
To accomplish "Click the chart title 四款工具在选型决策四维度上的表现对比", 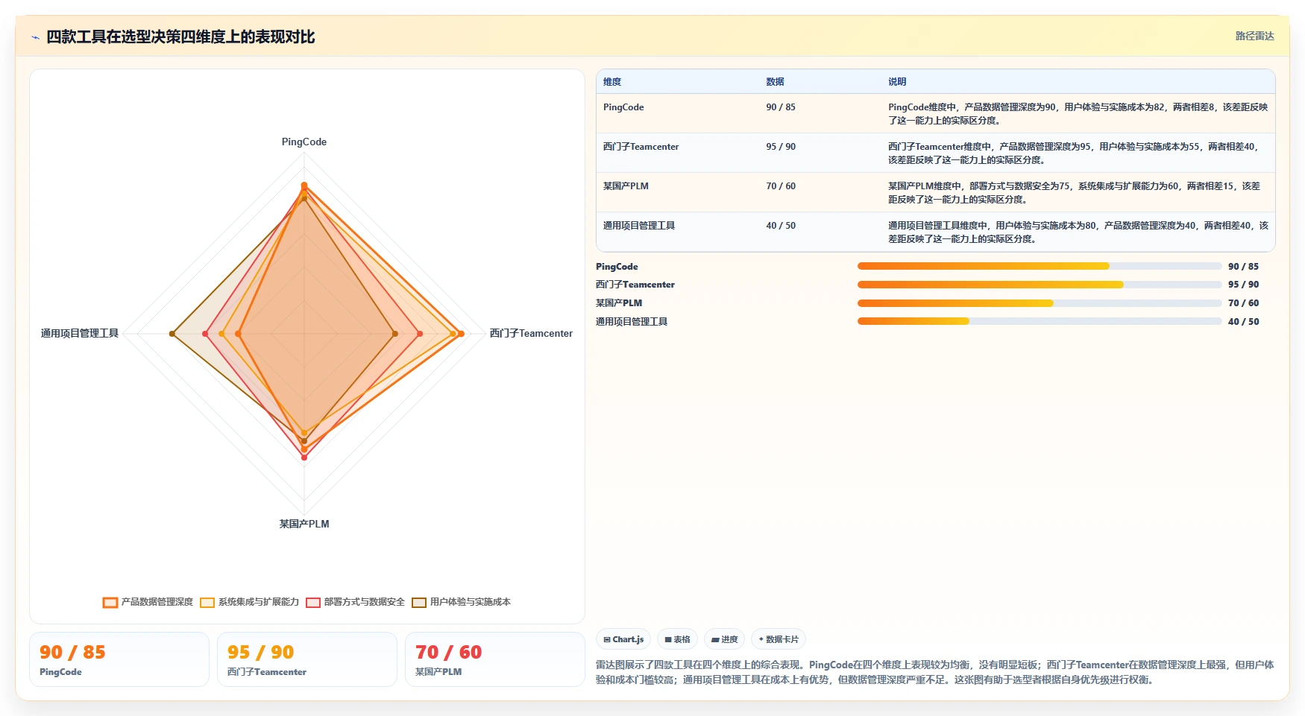I will click(180, 37).
